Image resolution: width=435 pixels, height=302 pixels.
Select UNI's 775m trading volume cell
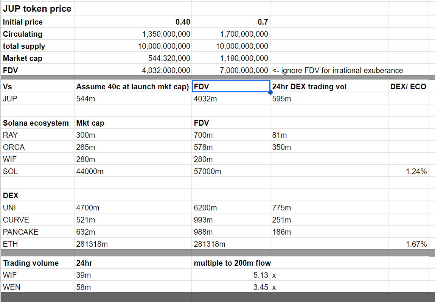click(x=329, y=208)
